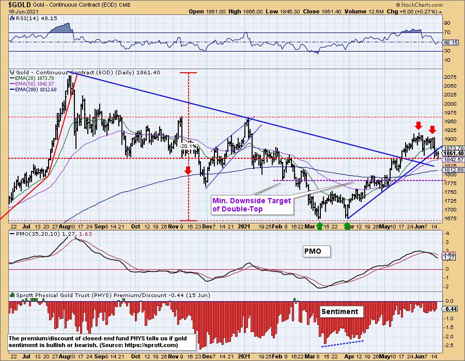
Task: Click the 48.15 RSI value tag on the right axis
Action: (x=451, y=43)
